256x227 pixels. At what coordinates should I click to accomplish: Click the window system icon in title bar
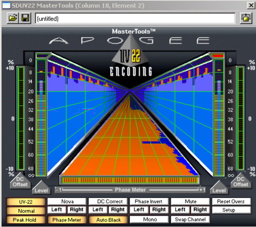pos(6,6)
